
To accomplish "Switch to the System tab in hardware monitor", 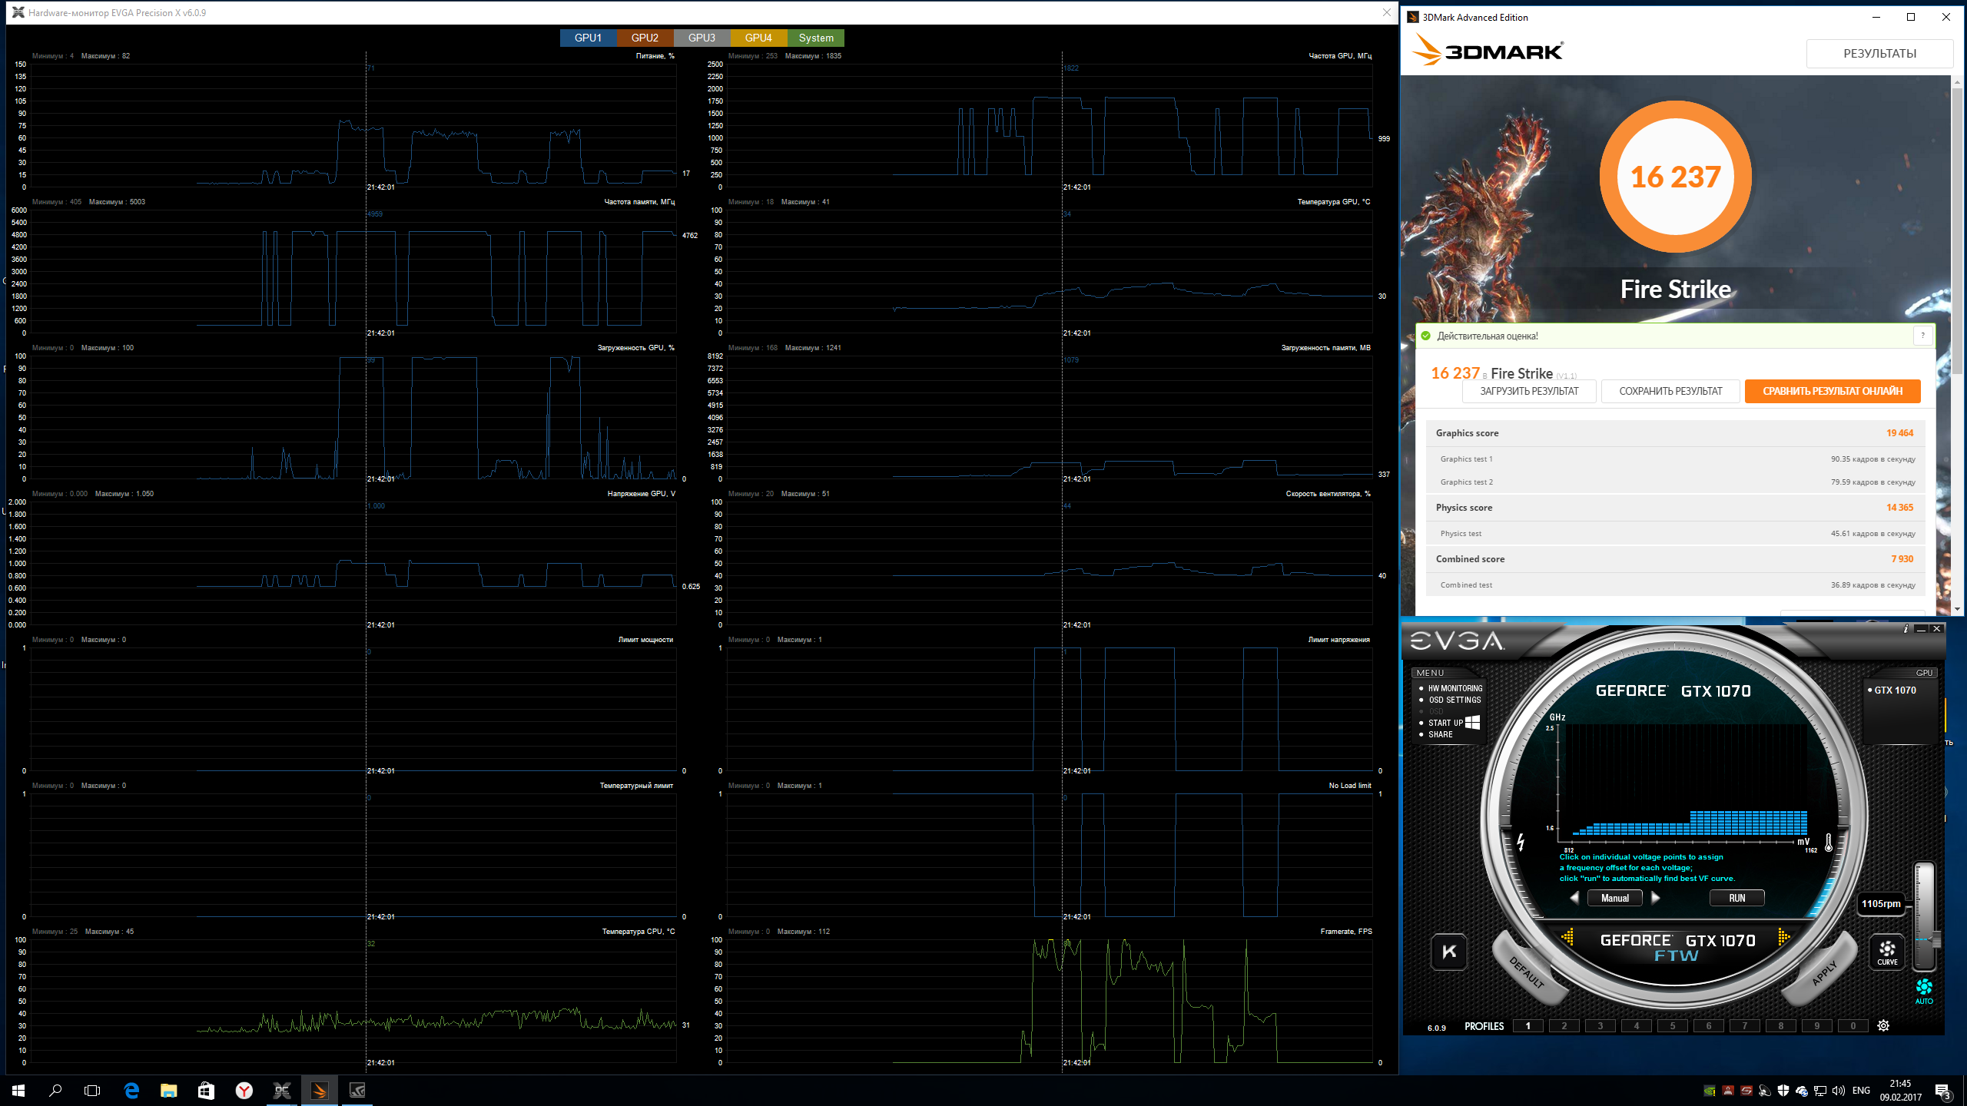I will (x=815, y=38).
